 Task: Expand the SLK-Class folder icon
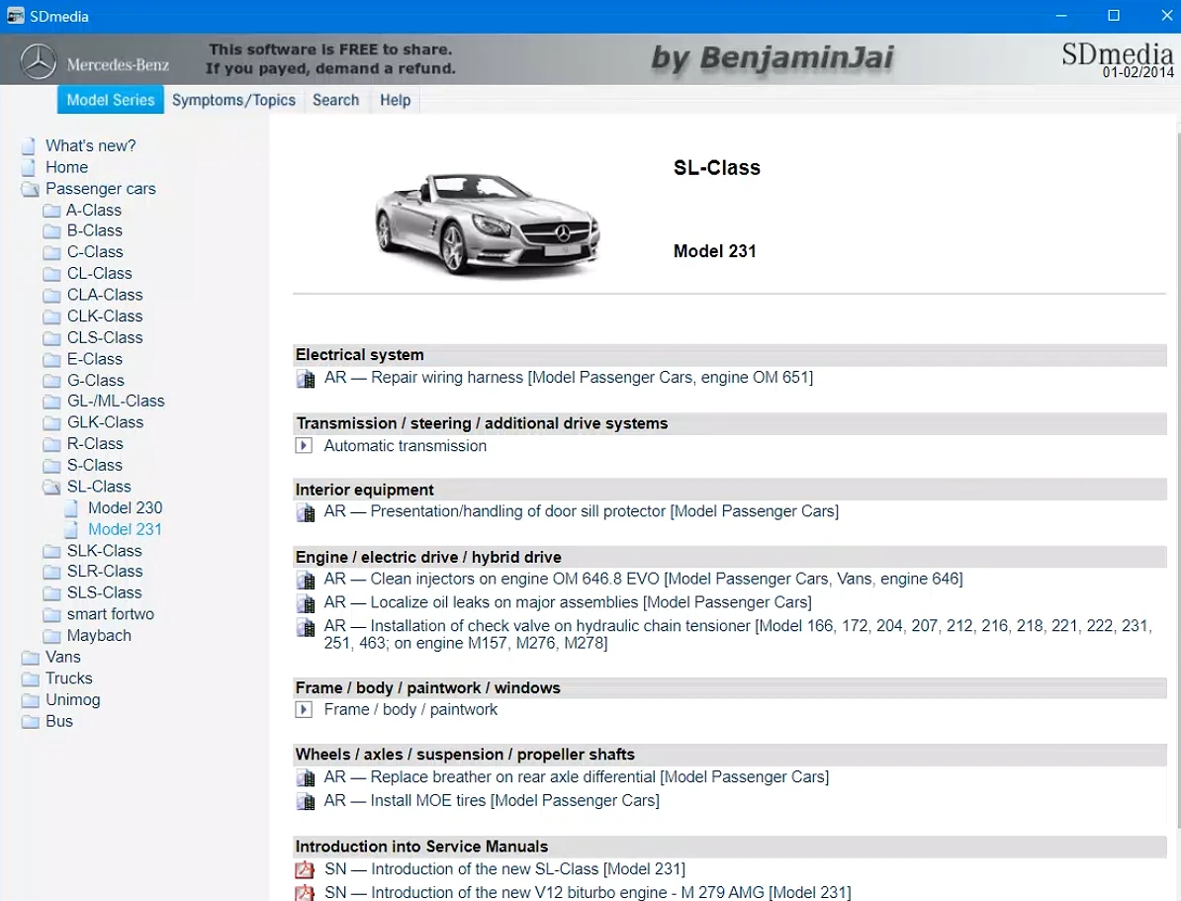51,552
